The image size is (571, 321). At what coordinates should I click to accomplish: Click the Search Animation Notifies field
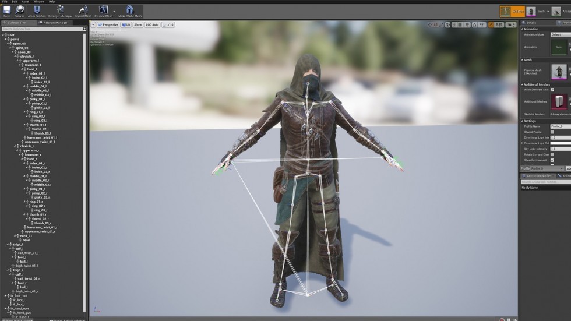pos(546,182)
